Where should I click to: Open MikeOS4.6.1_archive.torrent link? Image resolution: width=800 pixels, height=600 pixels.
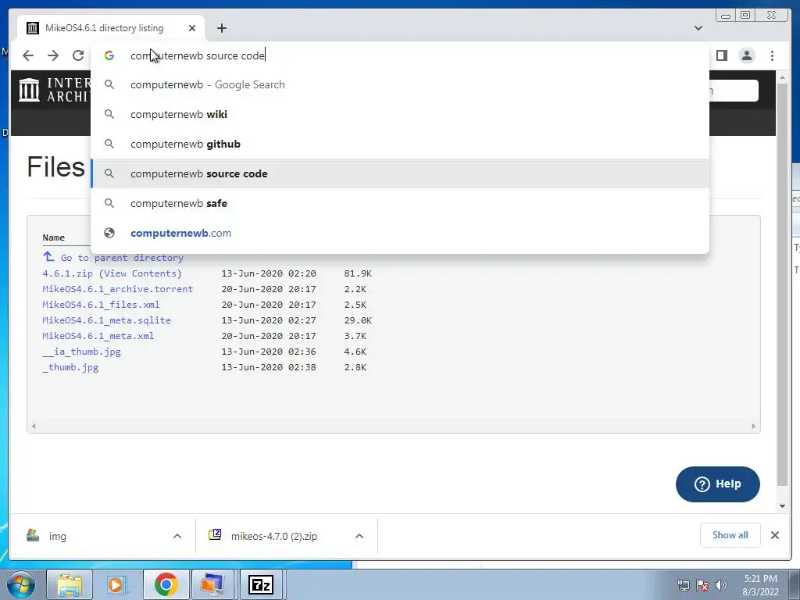coord(118,289)
